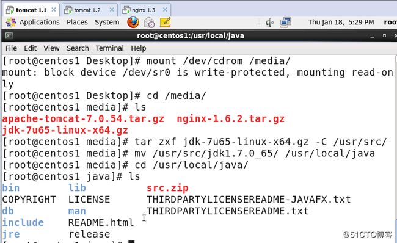Click the src.zip file name

[x=167, y=188]
